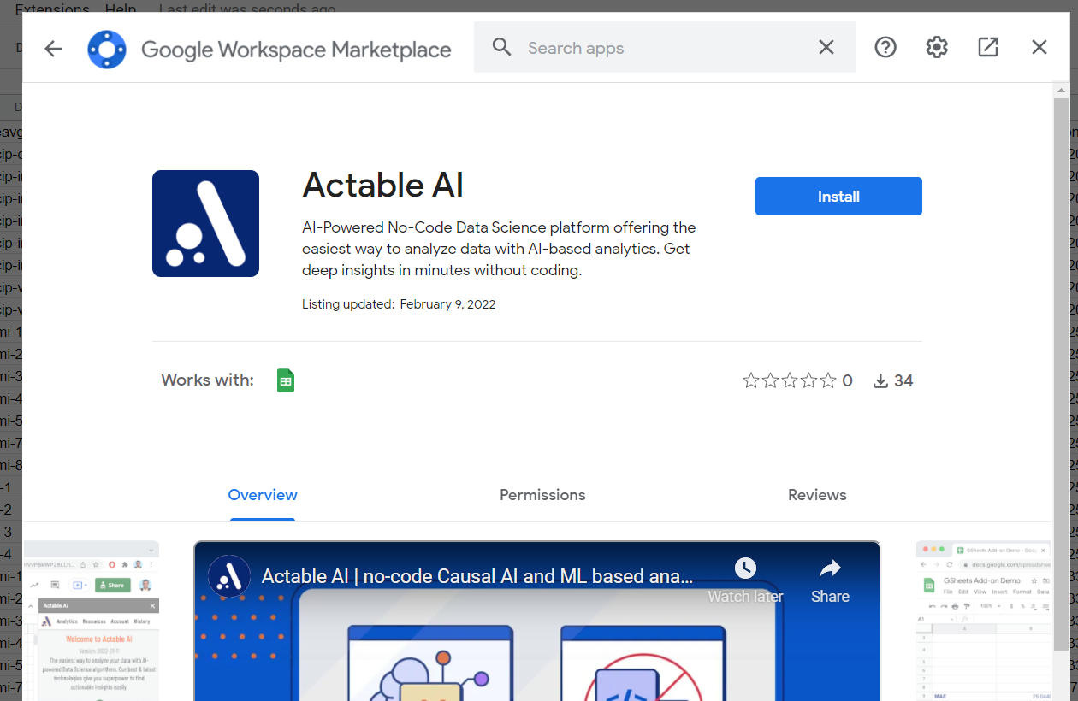Switch to the Overview tab
This screenshot has width=1078, height=701.
coord(263,495)
